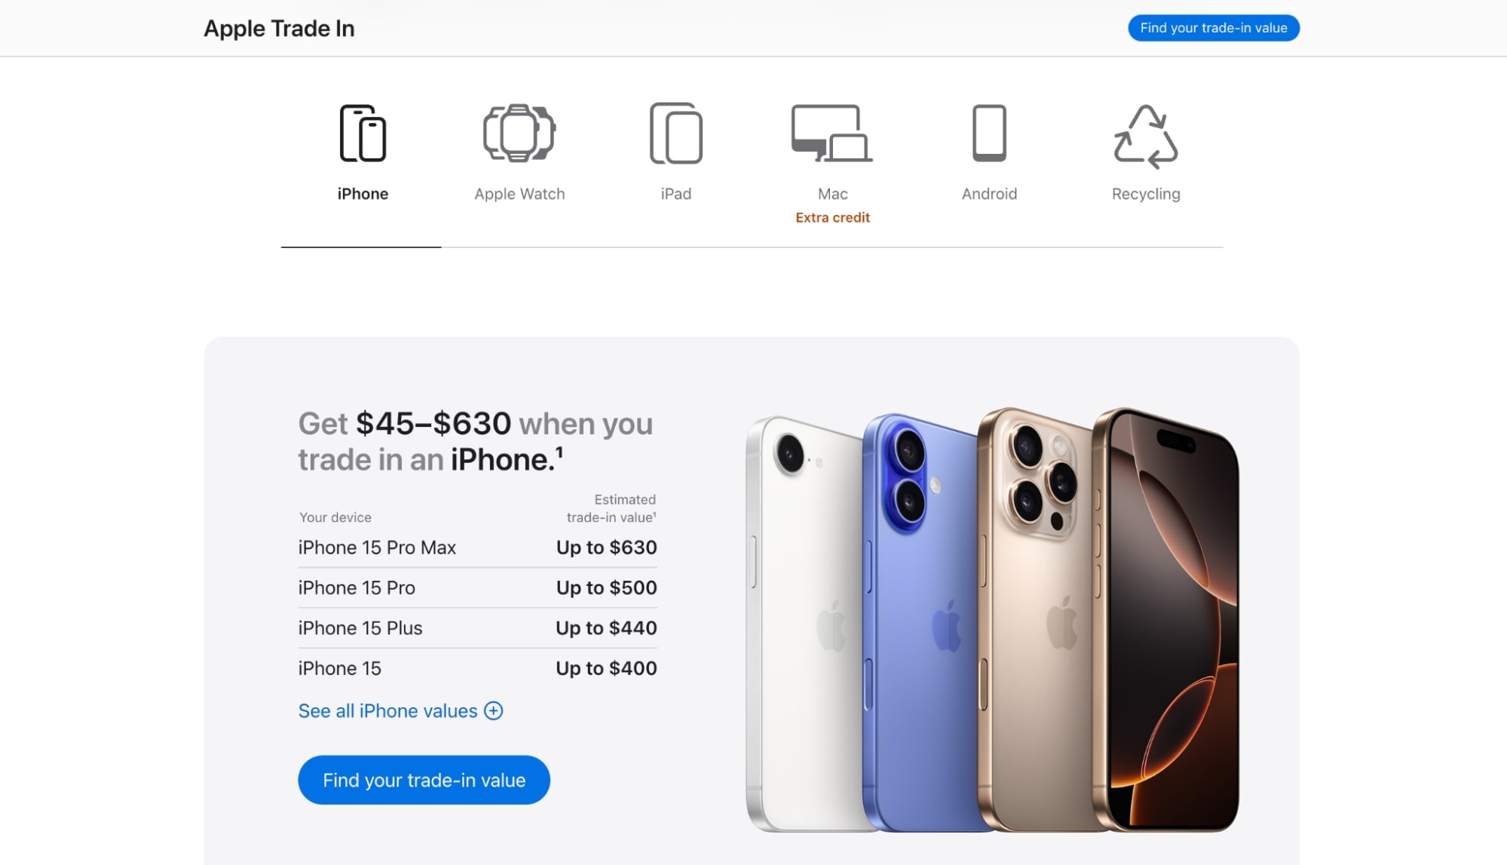Expand See all iPhone values

pos(400,711)
